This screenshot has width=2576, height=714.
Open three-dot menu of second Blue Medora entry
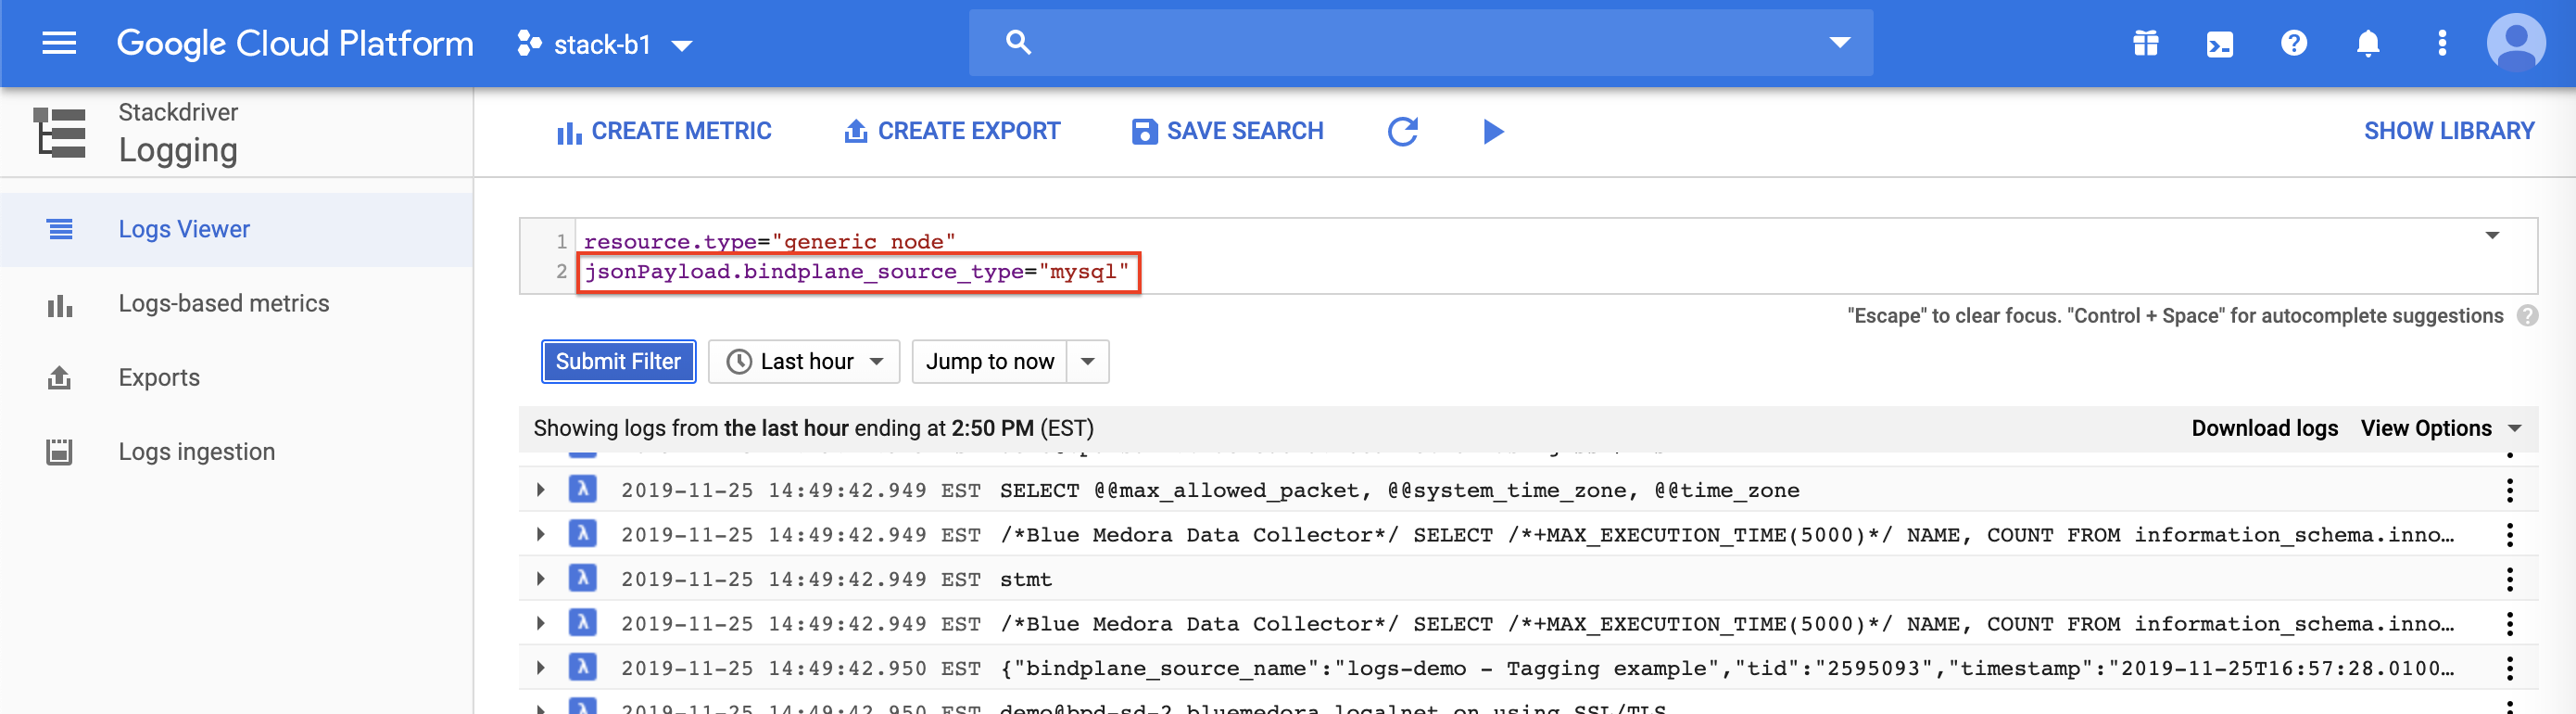[x=2509, y=624]
